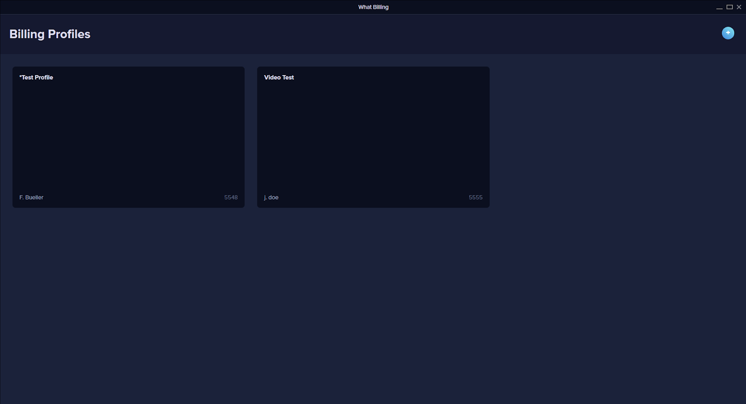Click the gap between the two profile cards
Image resolution: width=746 pixels, height=404 pixels.
click(x=251, y=137)
